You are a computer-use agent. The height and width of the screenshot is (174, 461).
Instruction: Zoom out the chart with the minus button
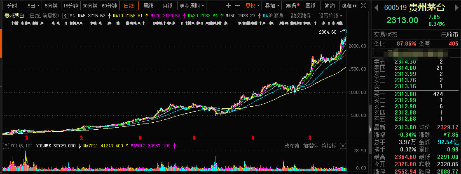tap(237, 6)
